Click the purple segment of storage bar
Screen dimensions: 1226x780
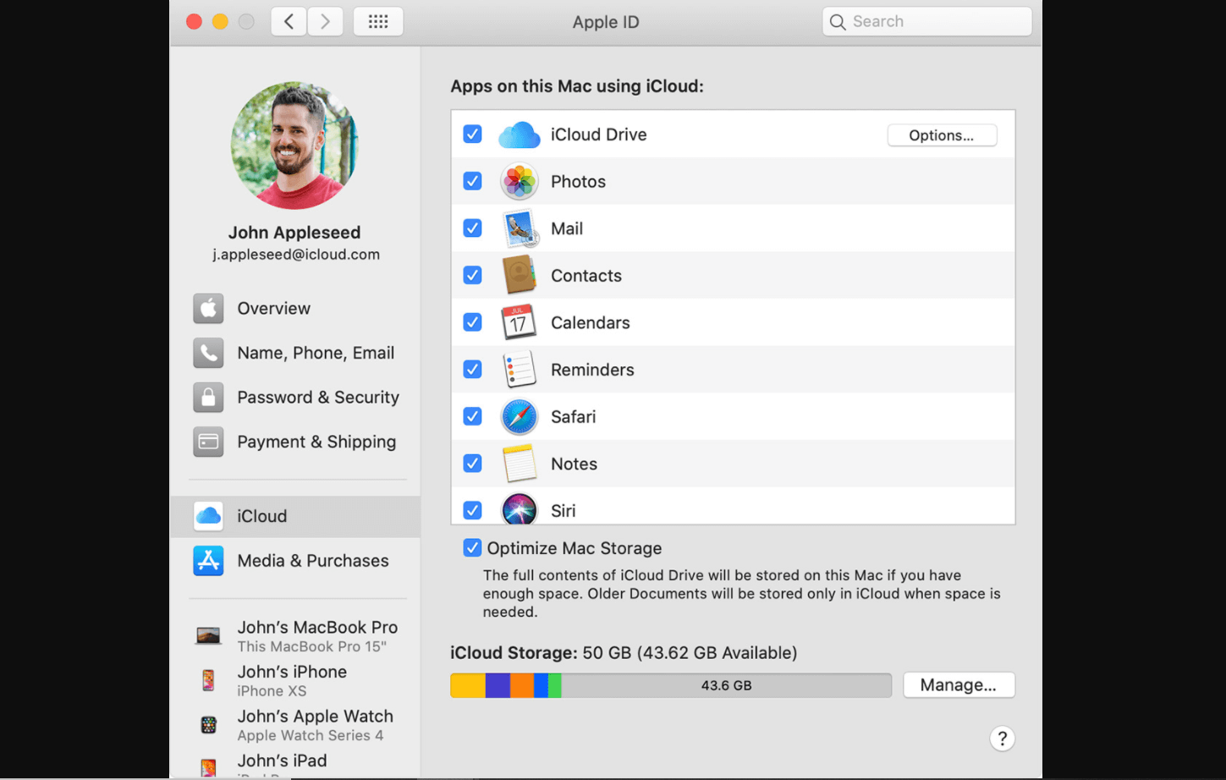[498, 685]
